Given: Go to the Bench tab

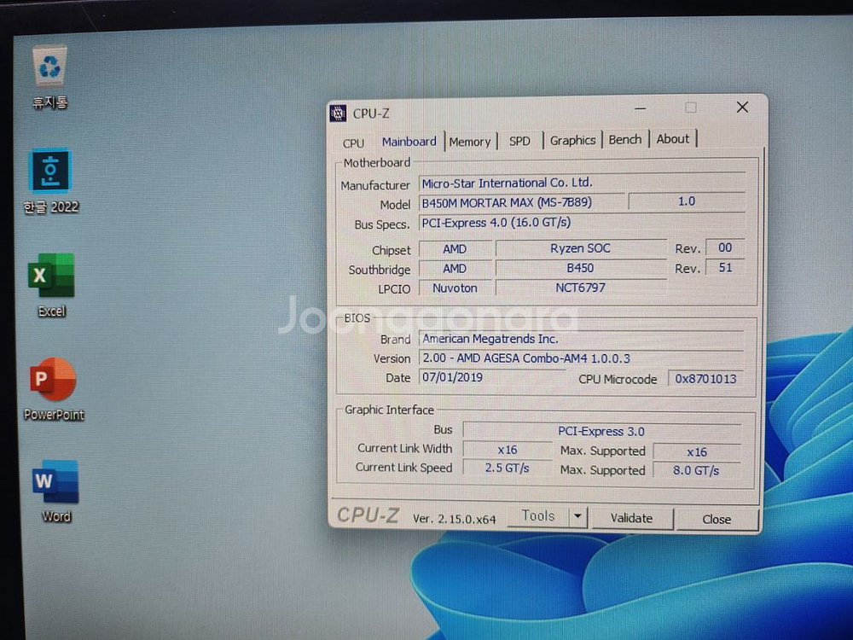Looking at the screenshot, I should 625,139.
